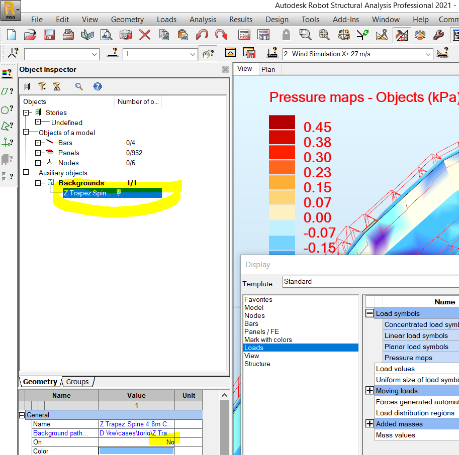Select the filter funnel icon in Object Inspector
The width and height of the screenshot is (459, 455).
pos(42,86)
